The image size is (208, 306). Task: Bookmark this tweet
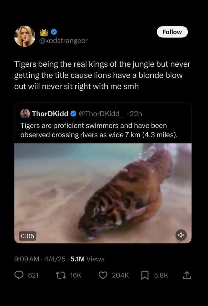[144, 275]
